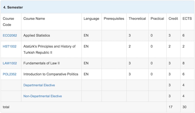Image resolution: width=195 pixels, height=113 pixels.
Task: Click the Theoretical column header
Action: [x=137, y=19]
